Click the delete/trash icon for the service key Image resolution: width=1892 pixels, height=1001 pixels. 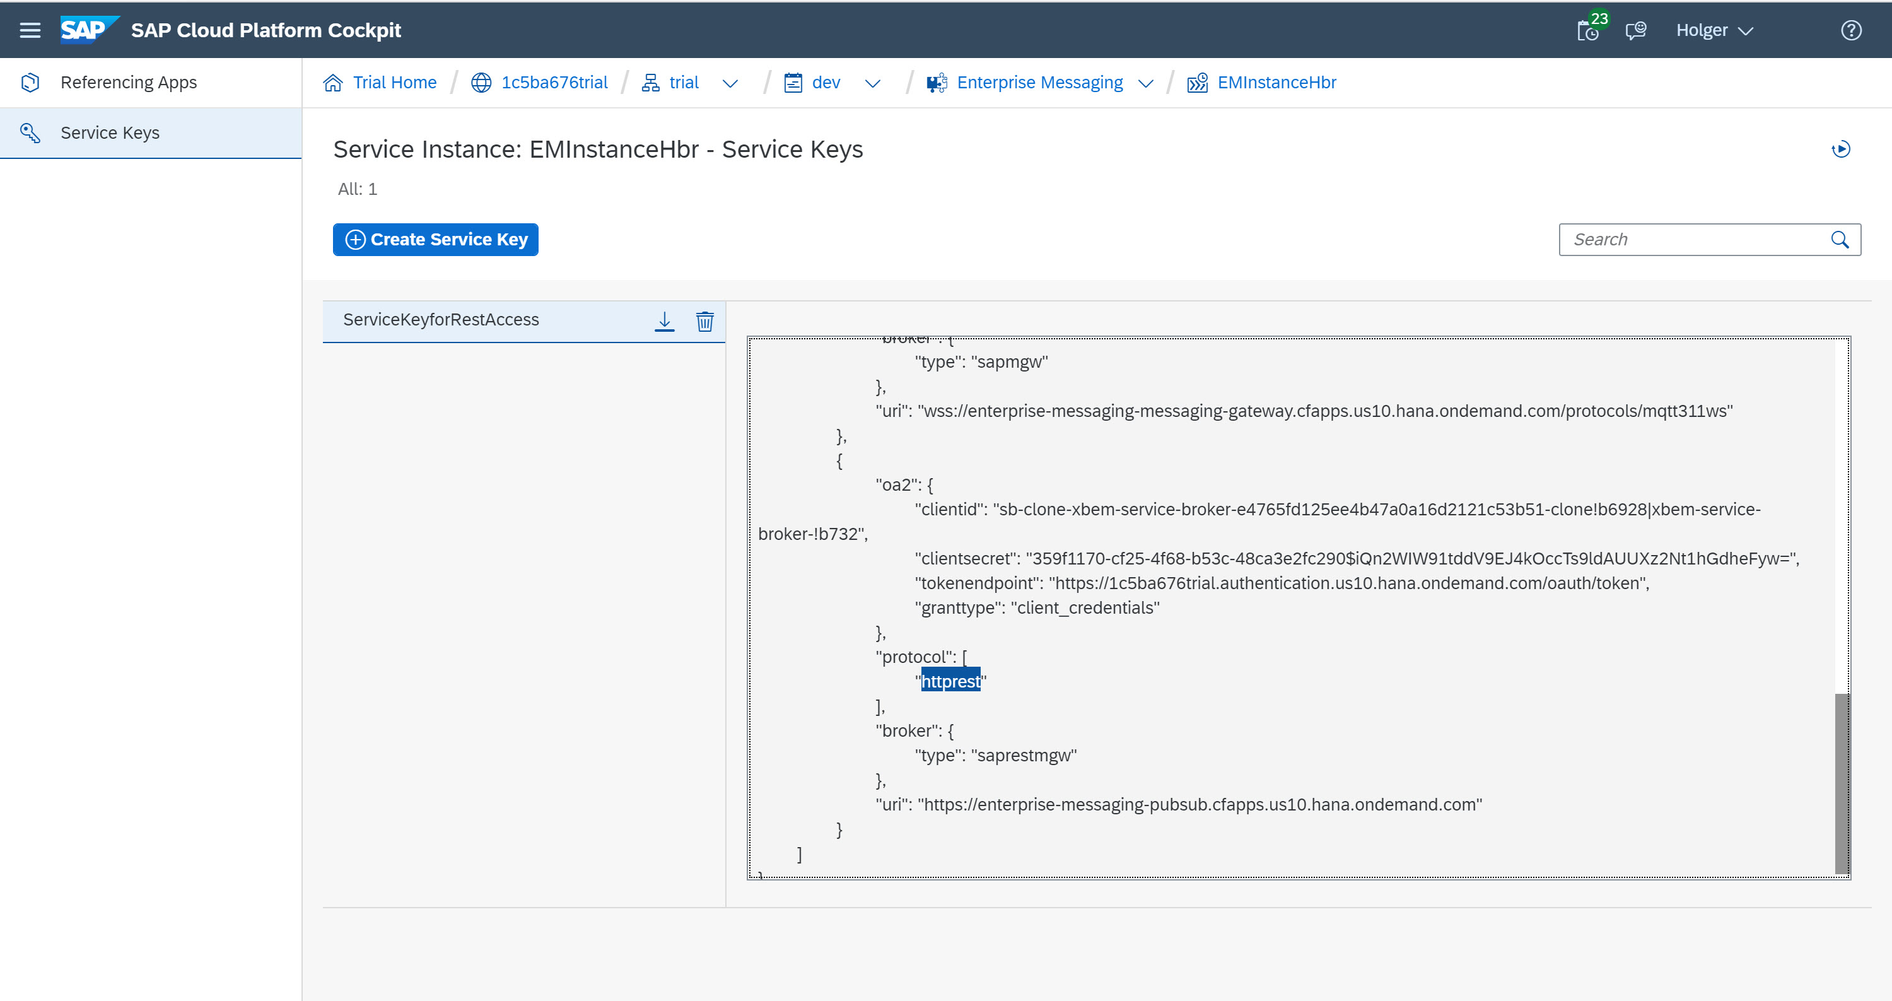pyautogui.click(x=706, y=320)
